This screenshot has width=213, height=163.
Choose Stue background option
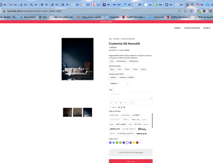[112, 61]
